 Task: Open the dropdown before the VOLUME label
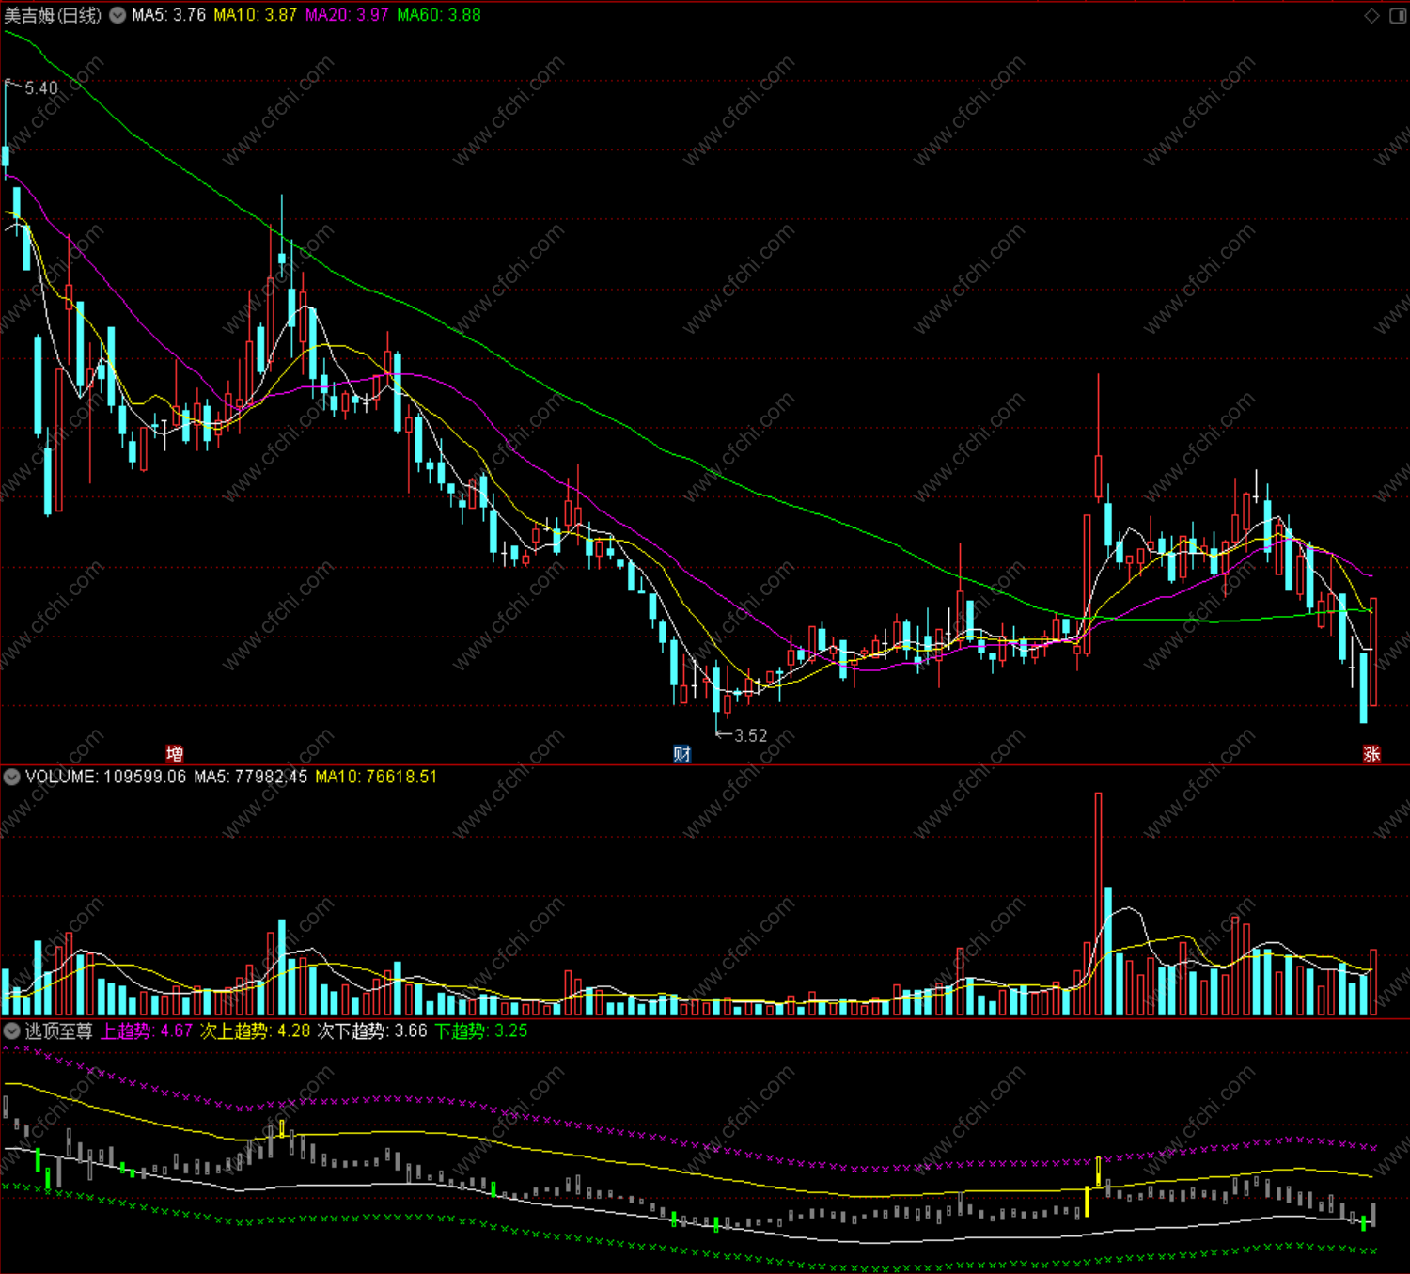tap(12, 777)
